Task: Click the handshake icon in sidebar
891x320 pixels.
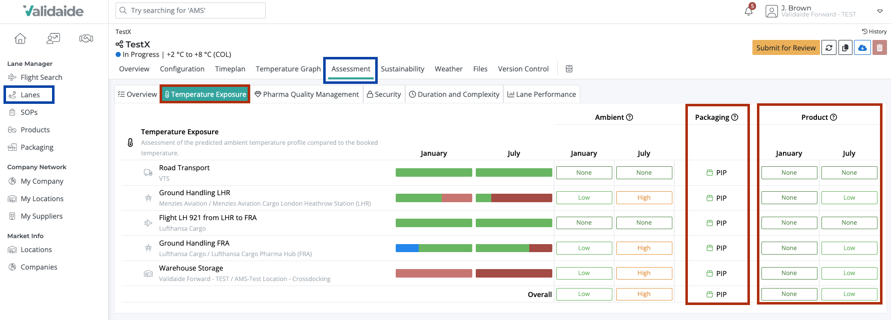Action: (86, 38)
